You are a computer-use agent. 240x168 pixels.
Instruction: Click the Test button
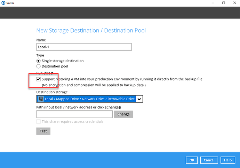(x=43, y=131)
